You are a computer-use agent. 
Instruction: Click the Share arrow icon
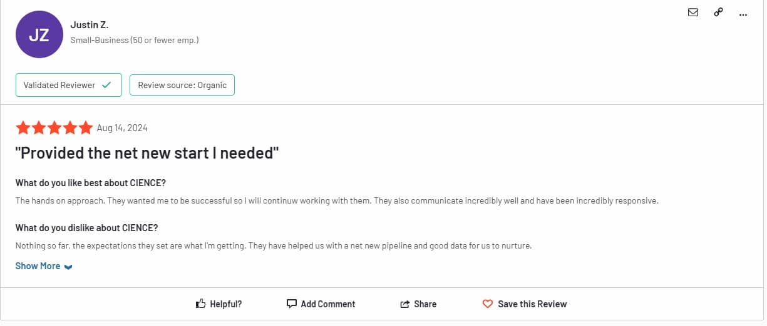[x=404, y=304]
